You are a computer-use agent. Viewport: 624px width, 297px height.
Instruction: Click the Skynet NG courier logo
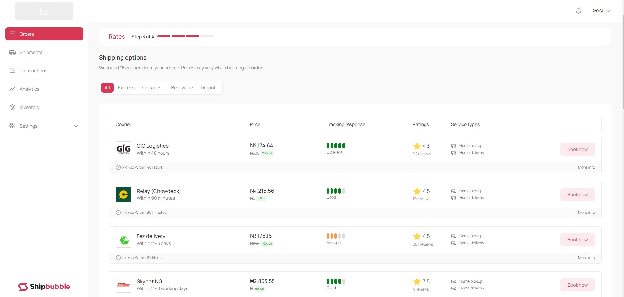(x=123, y=285)
